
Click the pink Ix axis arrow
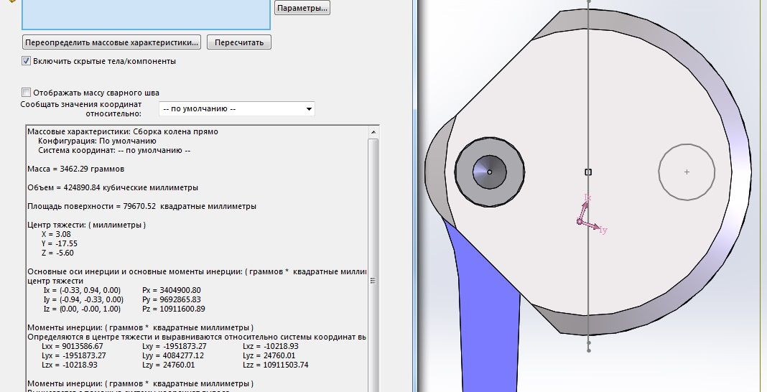click(x=586, y=201)
